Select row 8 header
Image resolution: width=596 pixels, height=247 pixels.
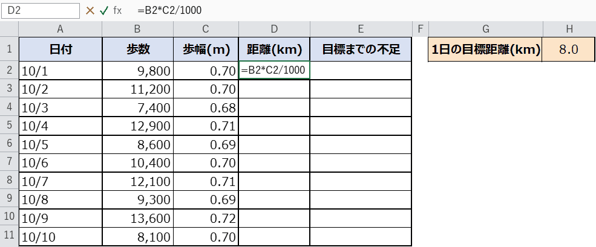coord(9,181)
